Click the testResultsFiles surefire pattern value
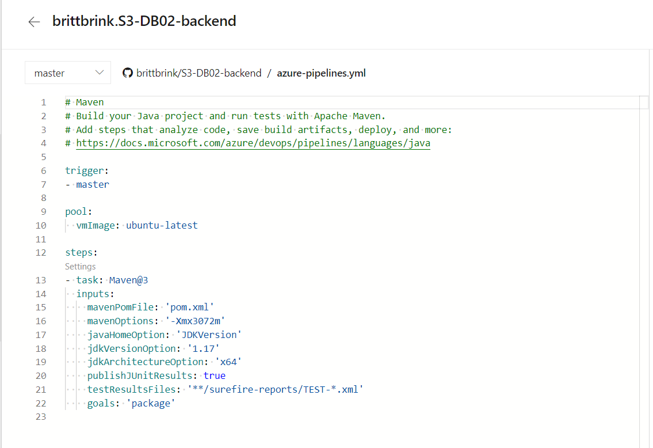This screenshot has height=448, width=653. click(x=276, y=389)
